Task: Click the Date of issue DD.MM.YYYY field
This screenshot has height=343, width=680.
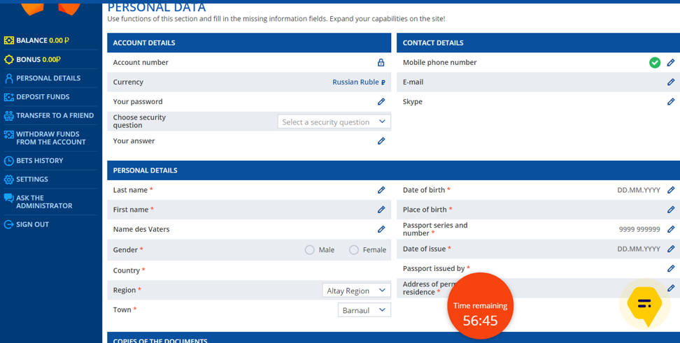Action: tap(638, 249)
